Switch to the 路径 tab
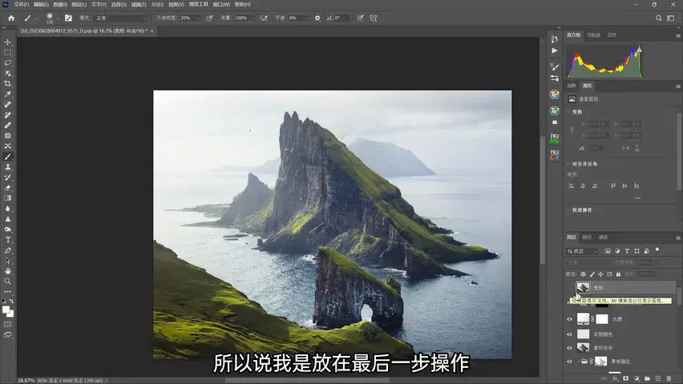Viewport: 683px width, 384px height. tap(587, 238)
